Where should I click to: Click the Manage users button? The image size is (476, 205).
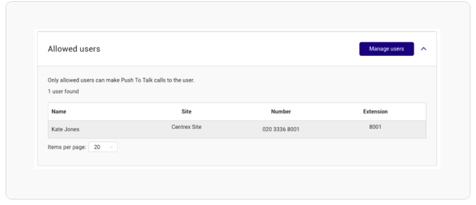[387, 49]
